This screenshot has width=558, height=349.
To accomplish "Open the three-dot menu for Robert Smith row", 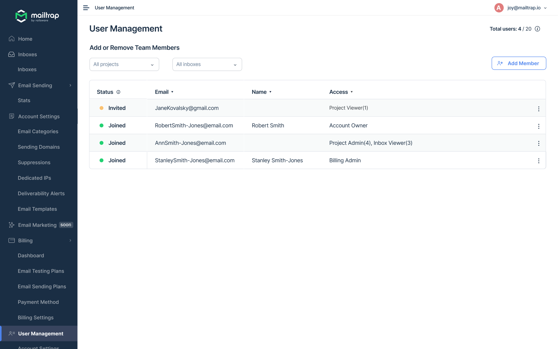I will 539,126.
